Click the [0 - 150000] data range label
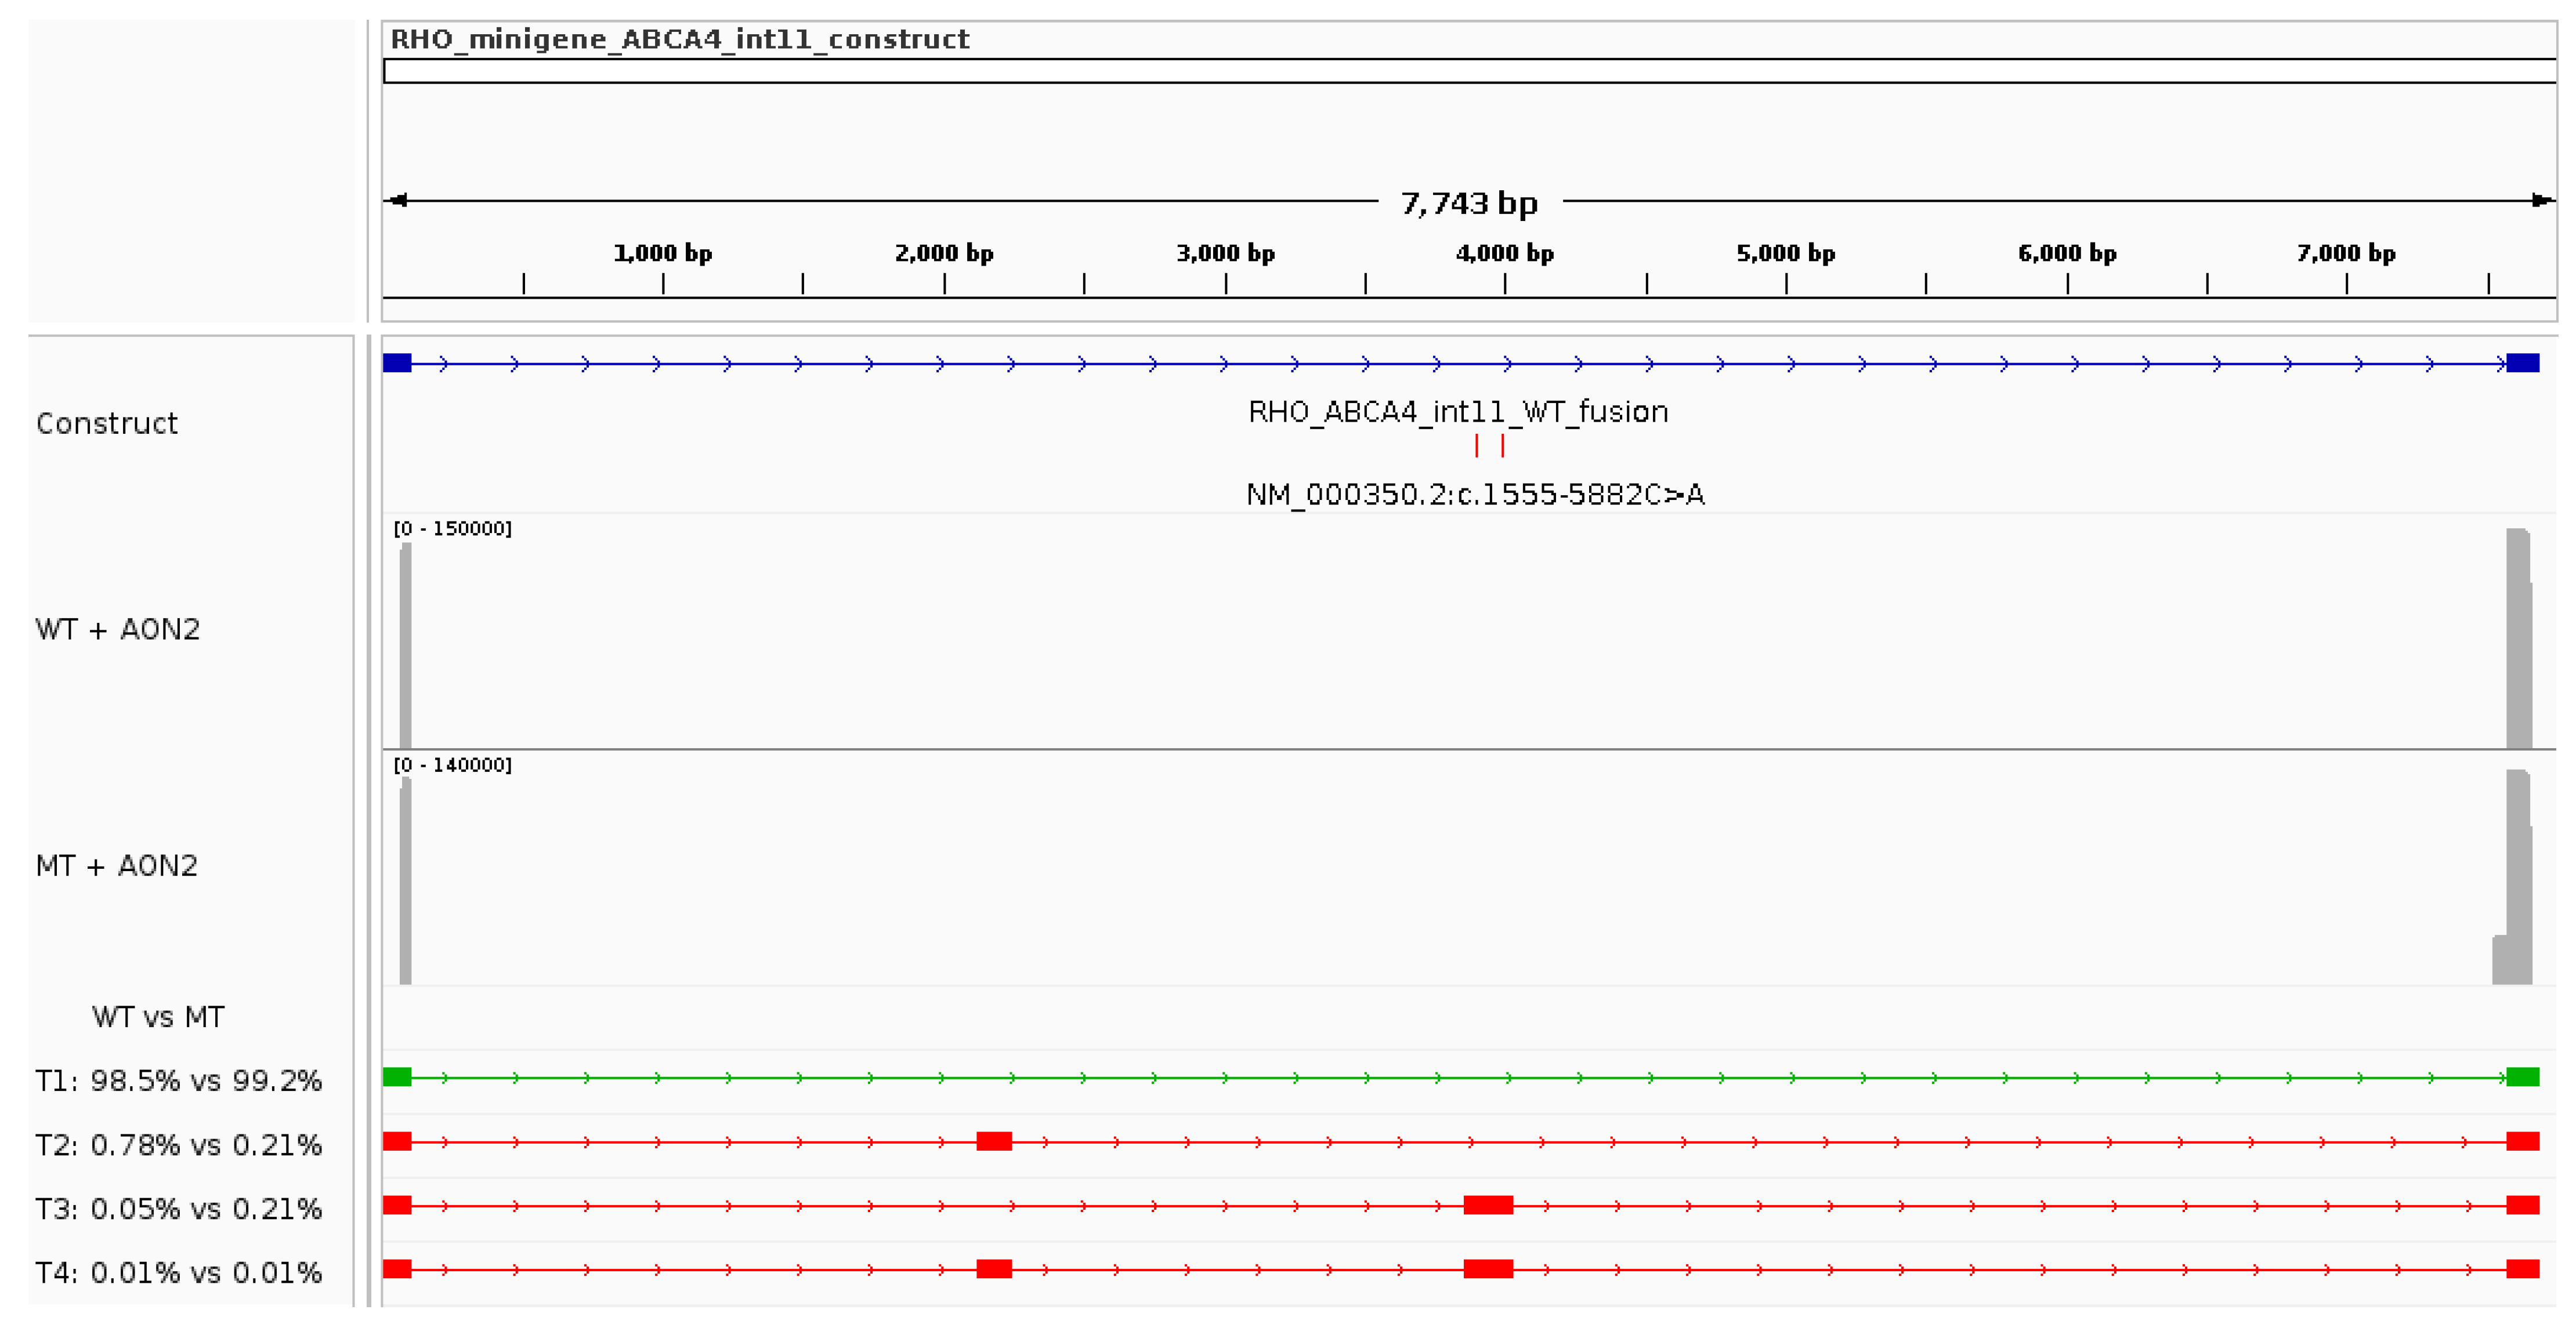The width and height of the screenshot is (2576, 1331). [x=452, y=528]
